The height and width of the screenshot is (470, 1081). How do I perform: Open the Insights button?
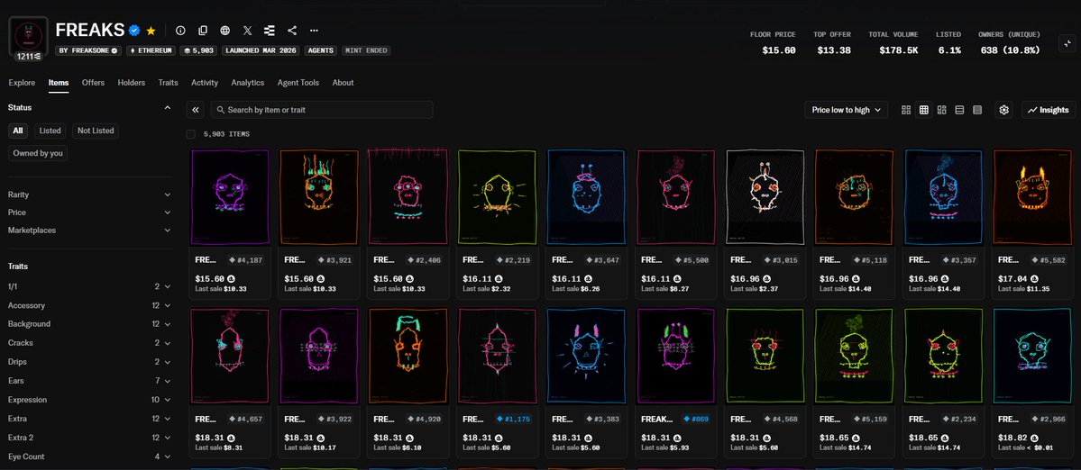coord(1049,110)
